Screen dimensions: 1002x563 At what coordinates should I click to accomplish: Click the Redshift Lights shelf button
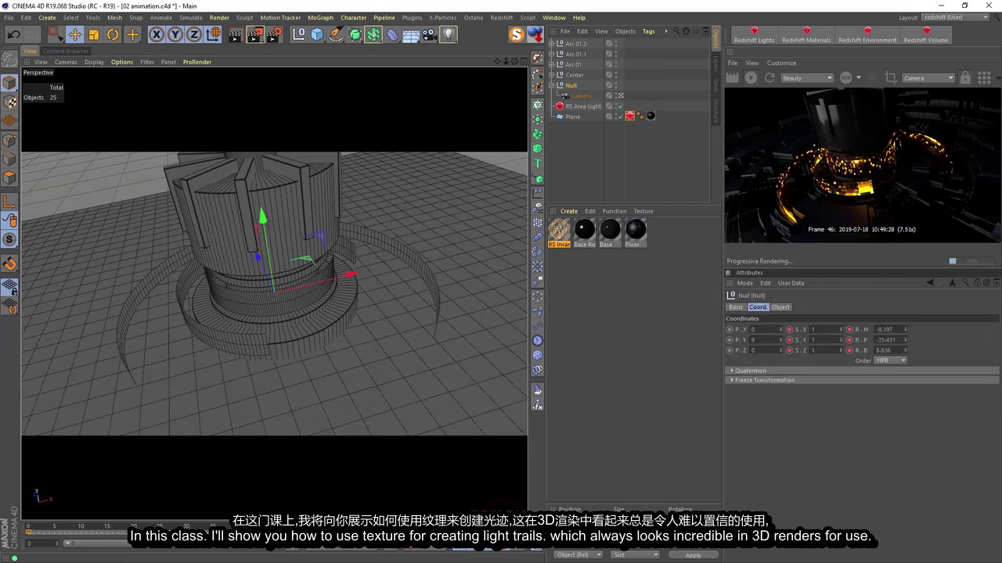tap(755, 34)
